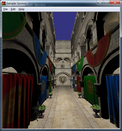Open the Edit menu
122x131 pixels.
13,9
